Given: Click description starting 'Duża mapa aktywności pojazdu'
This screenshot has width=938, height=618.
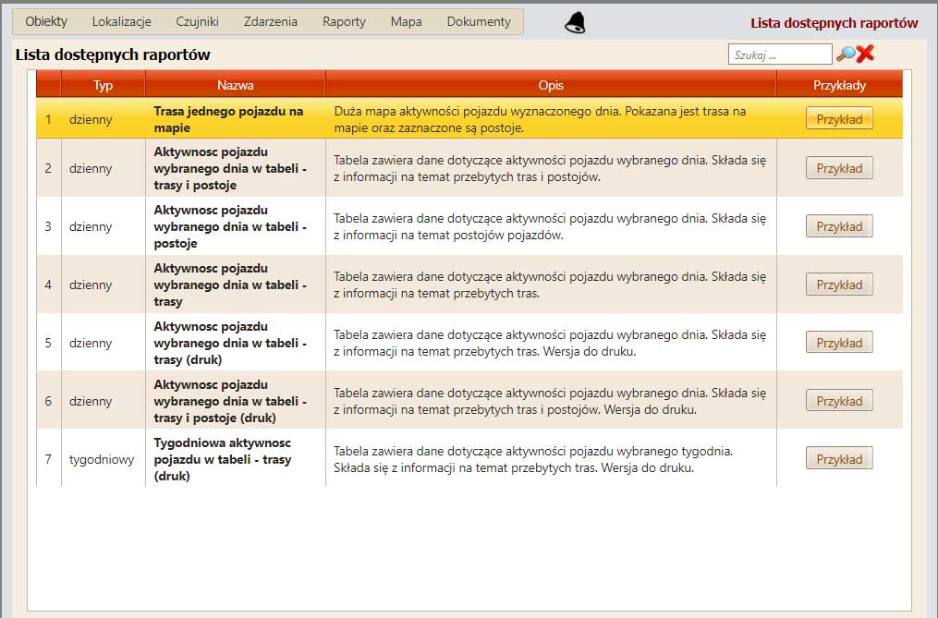Looking at the screenshot, I should [x=540, y=119].
